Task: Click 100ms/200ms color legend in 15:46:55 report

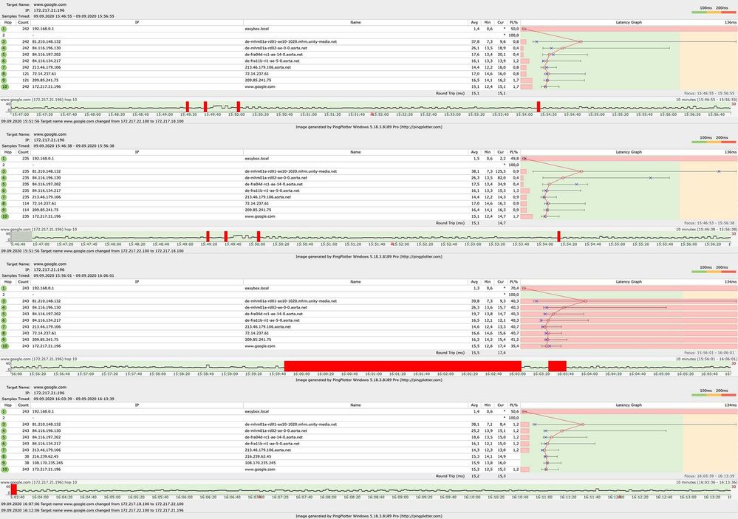Action: [713, 10]
